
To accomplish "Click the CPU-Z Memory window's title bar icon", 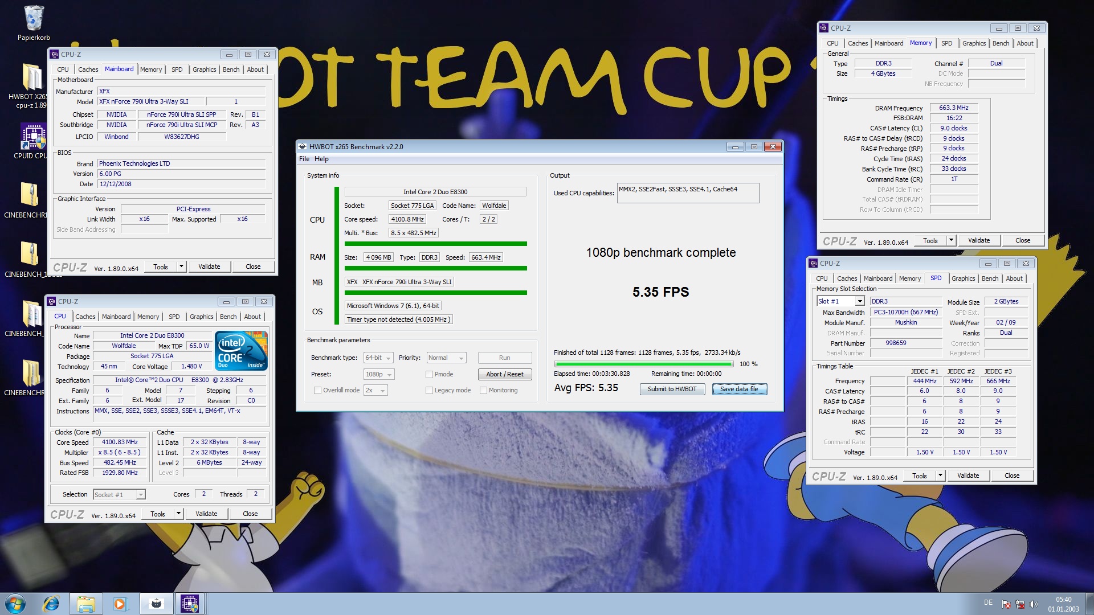I will click(824, 28).
